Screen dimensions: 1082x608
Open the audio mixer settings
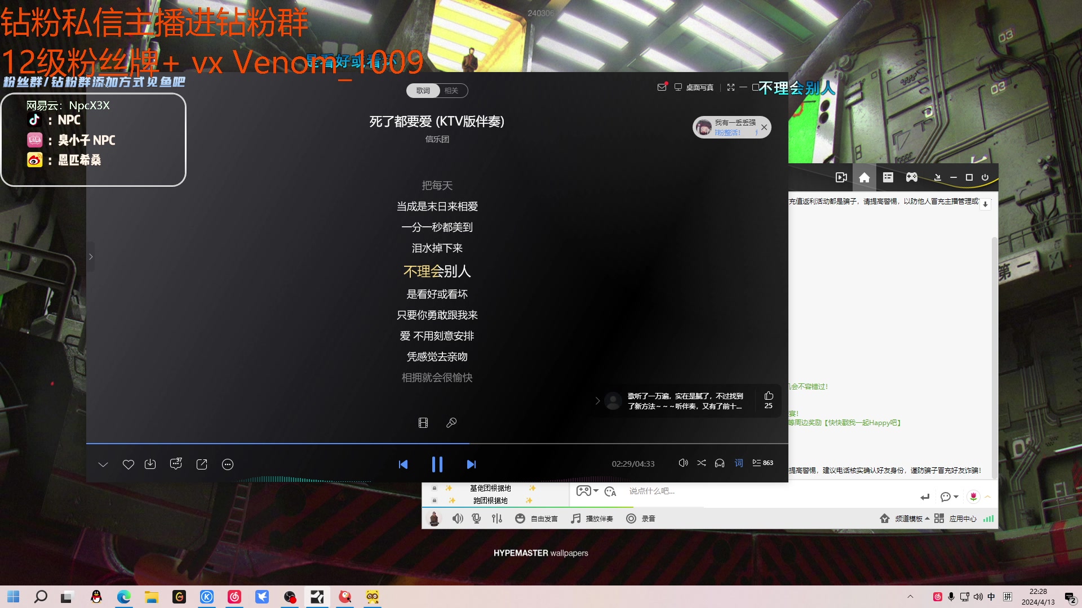tap(496, 518)
